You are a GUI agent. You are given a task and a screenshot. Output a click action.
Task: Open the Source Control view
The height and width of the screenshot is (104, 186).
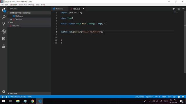pos(4,24)
